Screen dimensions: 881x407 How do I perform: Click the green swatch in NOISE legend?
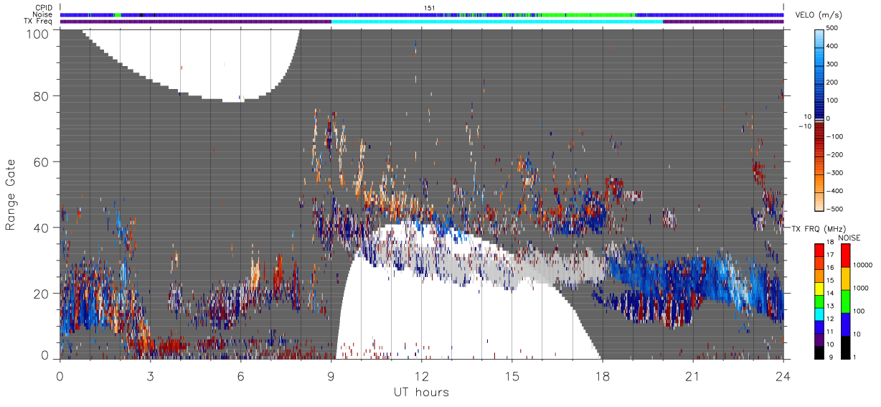[x=846, y=301]
